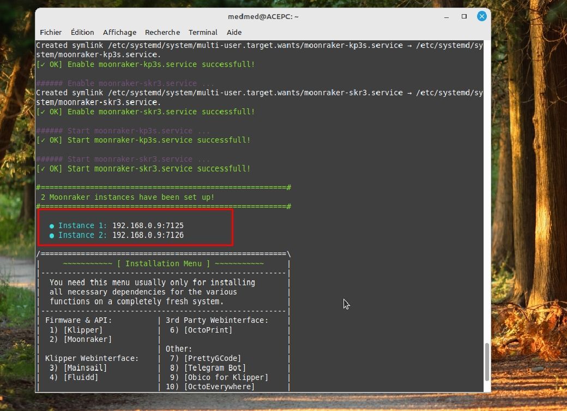
Task: Click the Instance 2 address 192.168.0.9:7126
Action: coord(148,235)
